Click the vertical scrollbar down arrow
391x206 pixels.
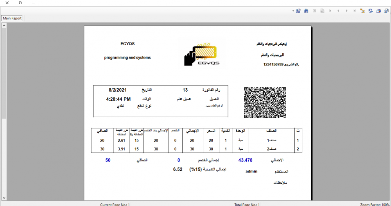point(4,197)
